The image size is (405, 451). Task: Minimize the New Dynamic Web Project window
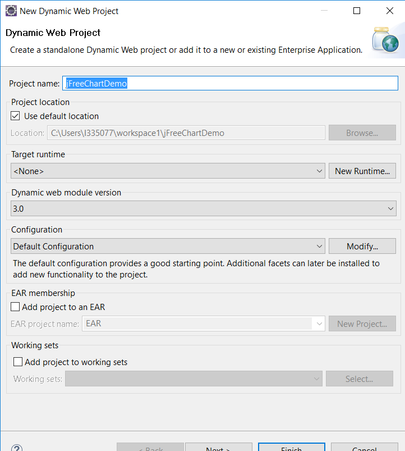324,11
